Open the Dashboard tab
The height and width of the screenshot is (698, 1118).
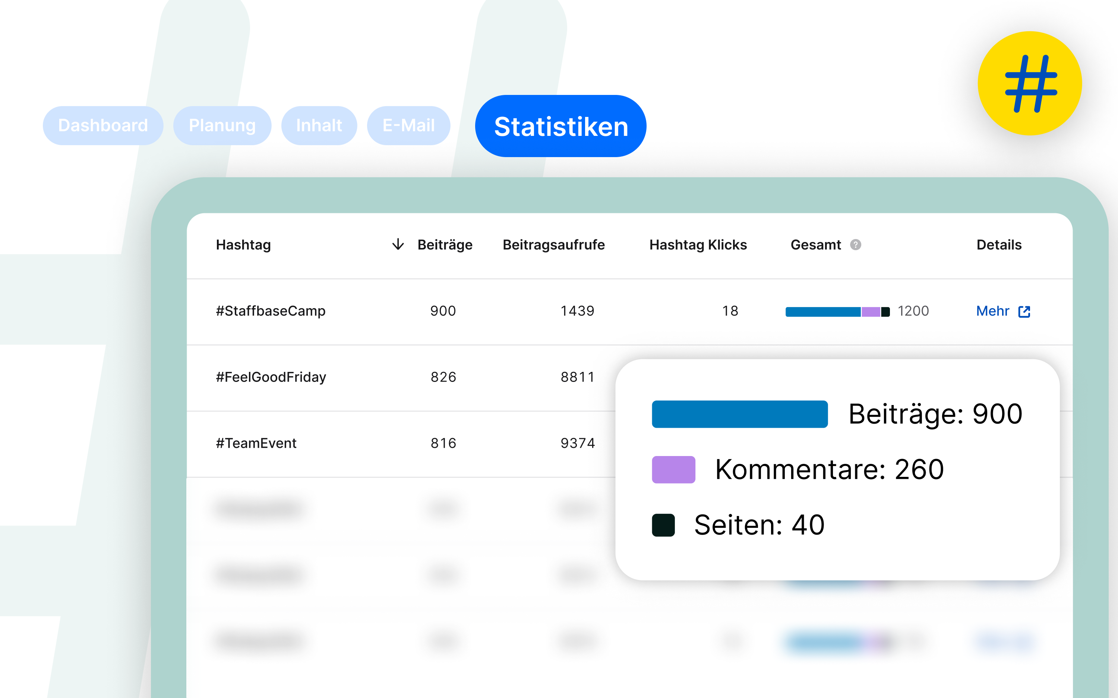pos(102,125)
